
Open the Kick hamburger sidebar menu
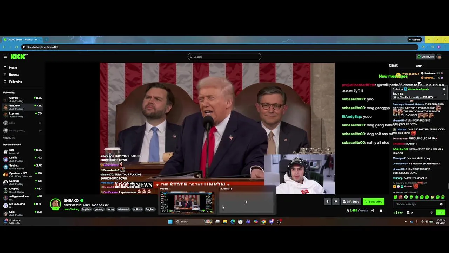tap(6, 57)
